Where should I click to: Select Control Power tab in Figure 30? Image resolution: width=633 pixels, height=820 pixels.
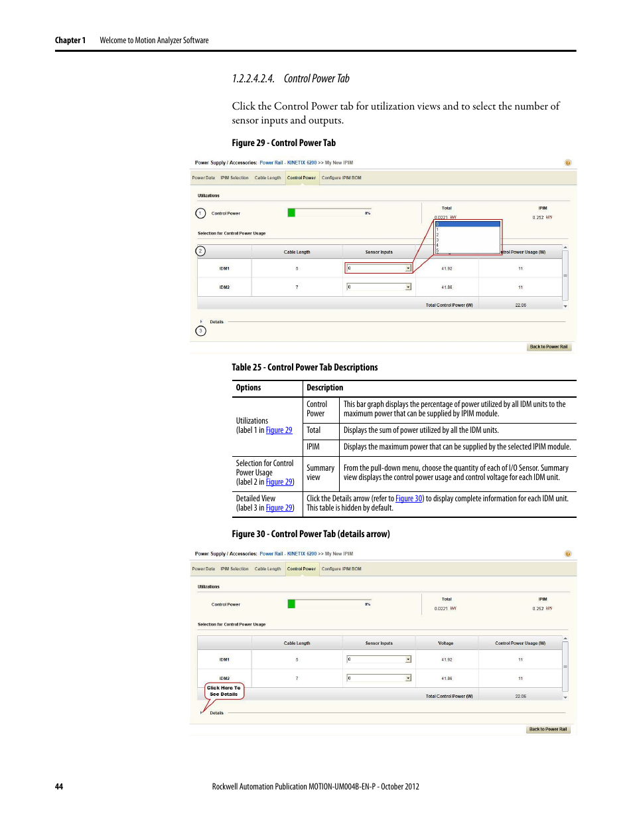point(302,569)
